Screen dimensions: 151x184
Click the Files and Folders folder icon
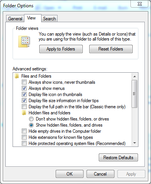[x=17, y=76]
